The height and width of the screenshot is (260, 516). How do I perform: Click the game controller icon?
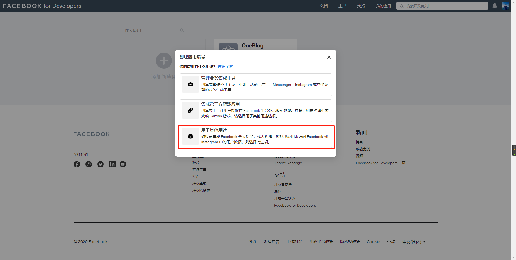tap(191, 110)
